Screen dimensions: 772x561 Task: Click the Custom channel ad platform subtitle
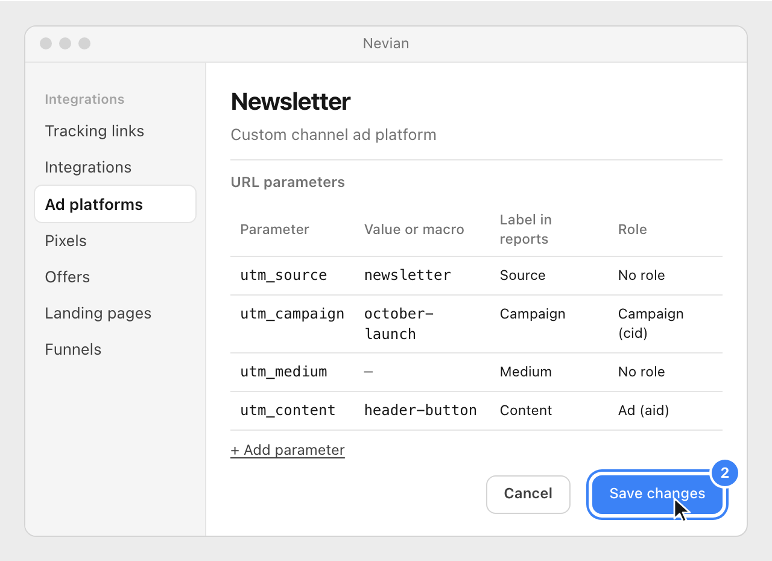click(334, 135)
